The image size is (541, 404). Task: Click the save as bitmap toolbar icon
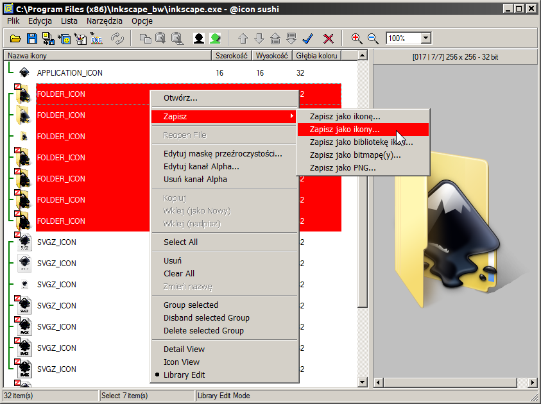[x=80, y=38]
